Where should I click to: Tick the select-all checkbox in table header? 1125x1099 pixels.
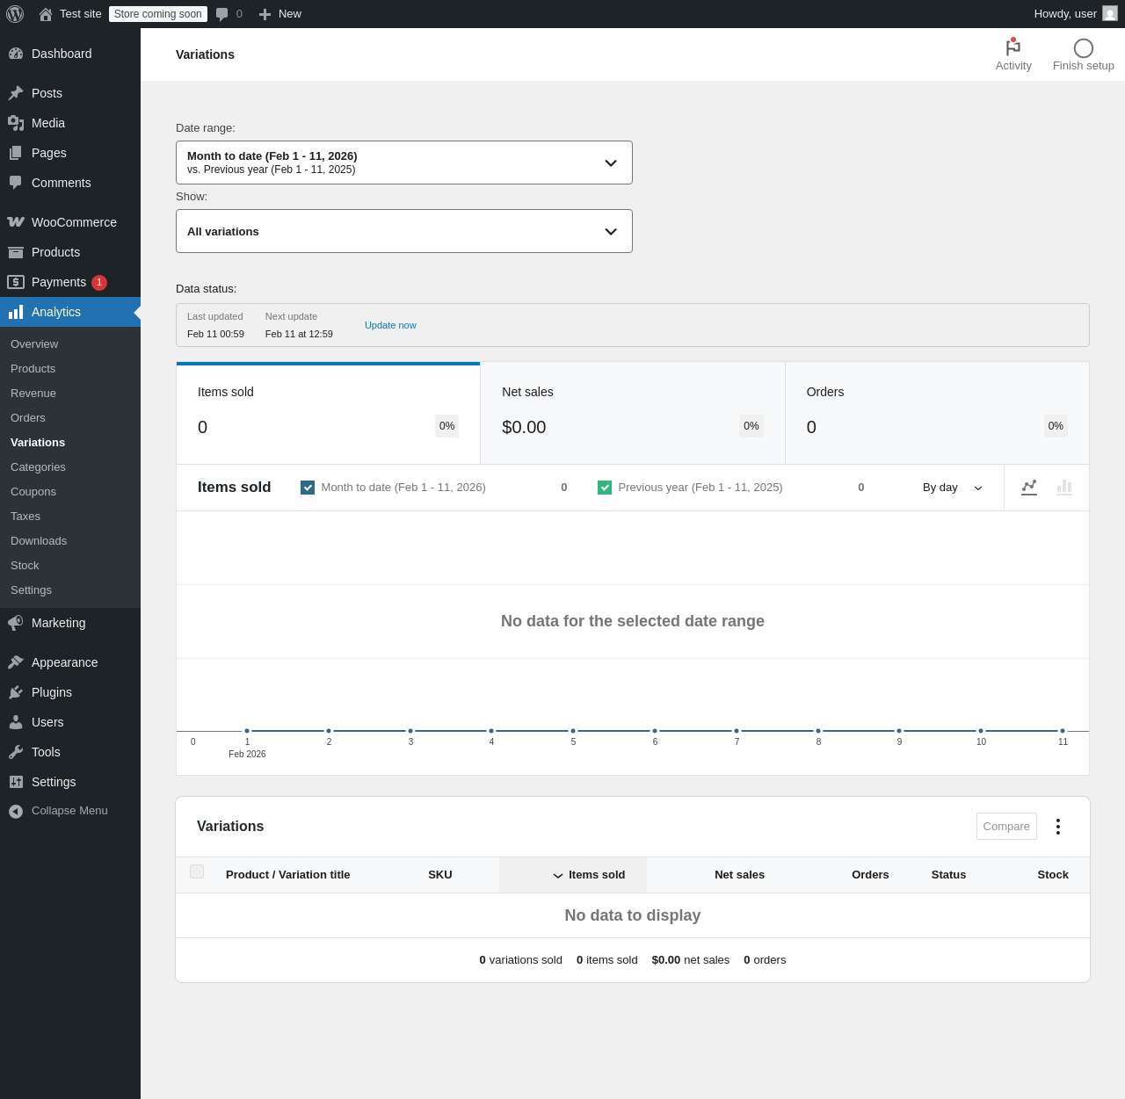coord(197,871)
